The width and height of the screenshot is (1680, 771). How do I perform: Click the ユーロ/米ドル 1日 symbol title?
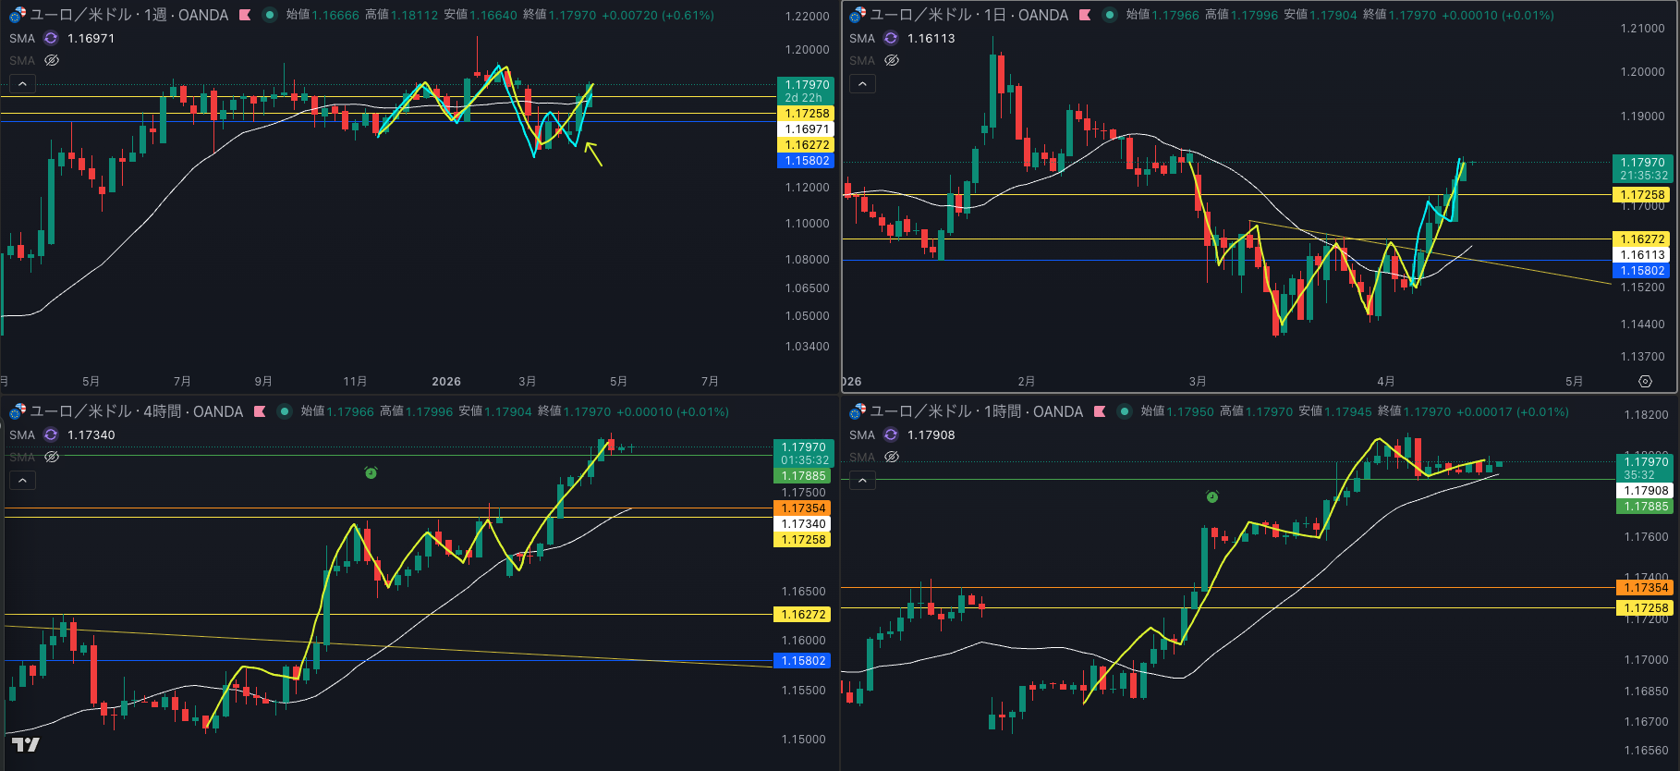(x=968, y=15)
